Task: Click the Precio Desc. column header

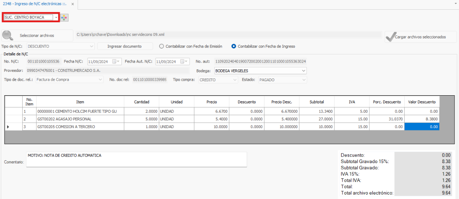Action: [x=282, y=102]
